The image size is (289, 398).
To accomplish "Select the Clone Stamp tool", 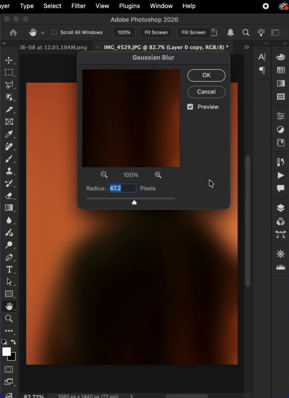I will coord(9,171).
